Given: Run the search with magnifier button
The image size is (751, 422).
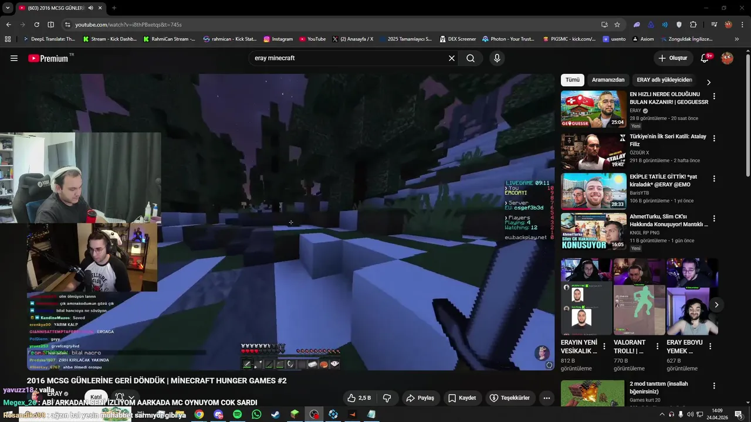Looking at the screenshot, I should [x=471, y=58].
